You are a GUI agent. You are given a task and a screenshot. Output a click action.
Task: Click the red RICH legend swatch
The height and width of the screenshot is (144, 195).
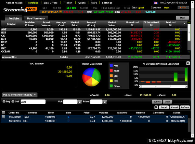pyautogui.click(x=111, y=71)
